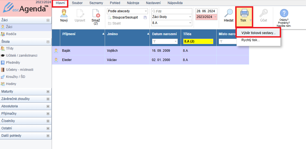Click the Tisk printer icon
The height and width of the screenshot is (149, 306).
coord(244,13)
